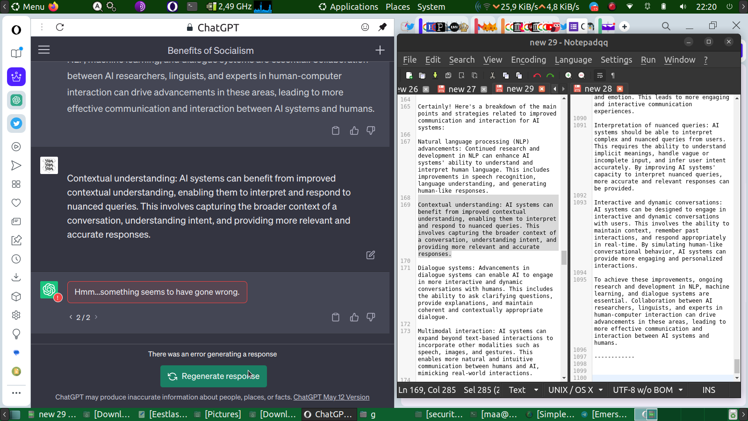Toggle word wrap in Notepadqq toolbar

pyautogui.click(x=600, y=75)
